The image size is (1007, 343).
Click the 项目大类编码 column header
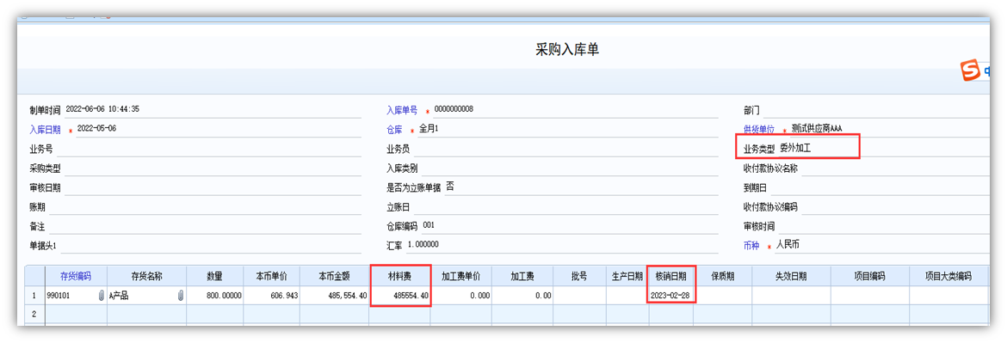click(949, 276)
